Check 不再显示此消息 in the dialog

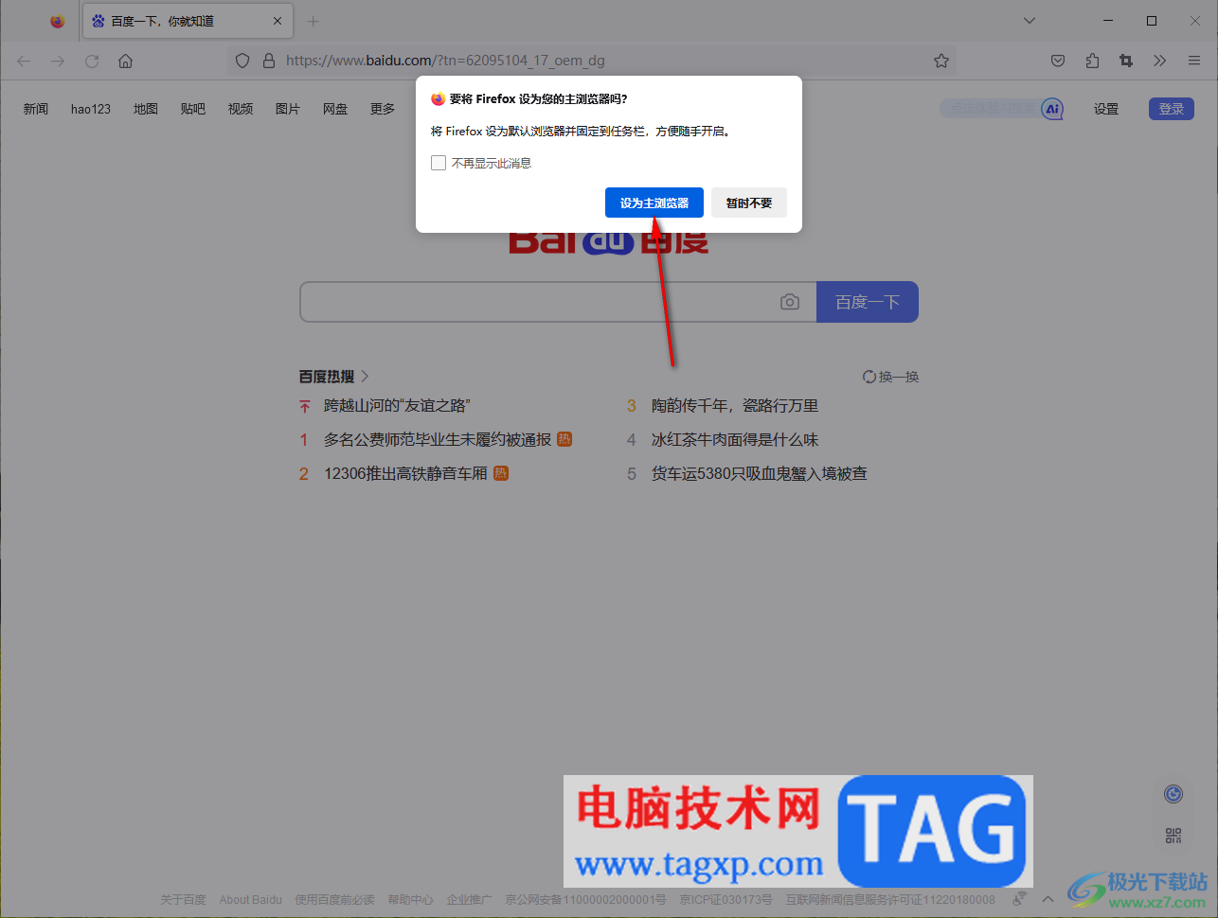pyautogui.click(x=438, y=162)
